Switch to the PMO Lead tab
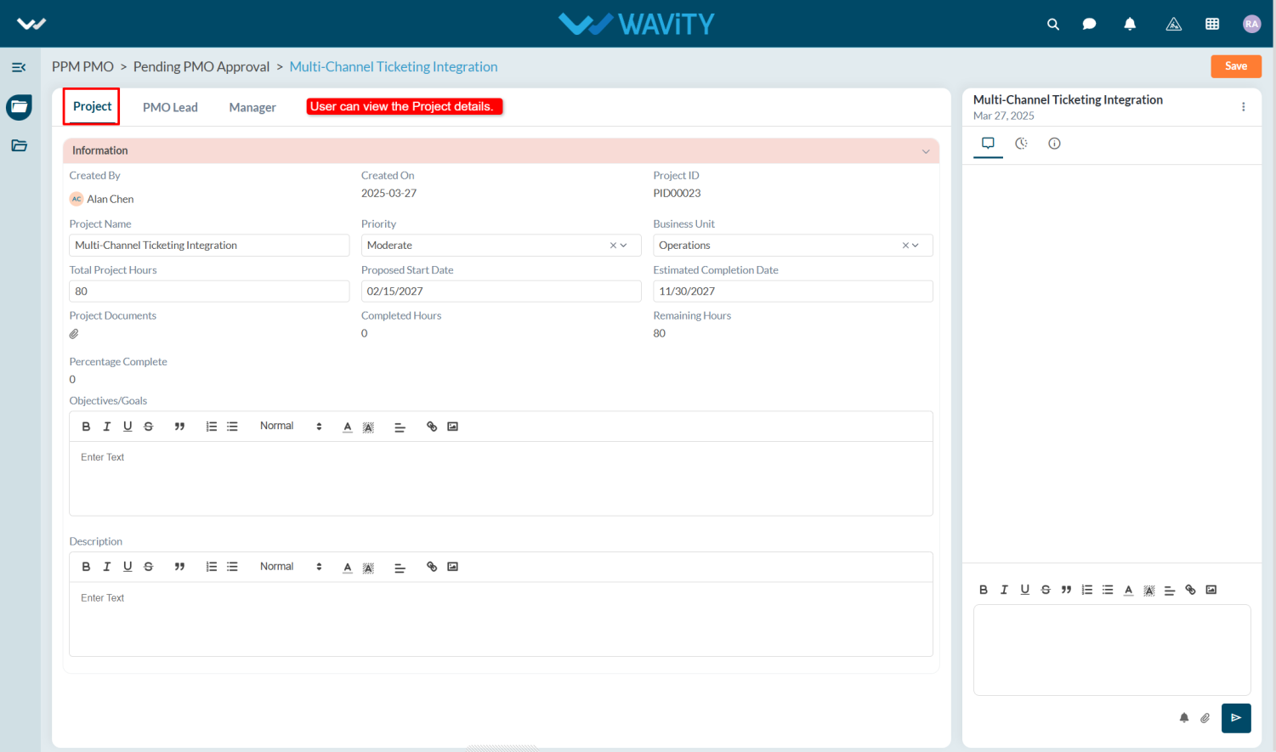 pos(170,107)
